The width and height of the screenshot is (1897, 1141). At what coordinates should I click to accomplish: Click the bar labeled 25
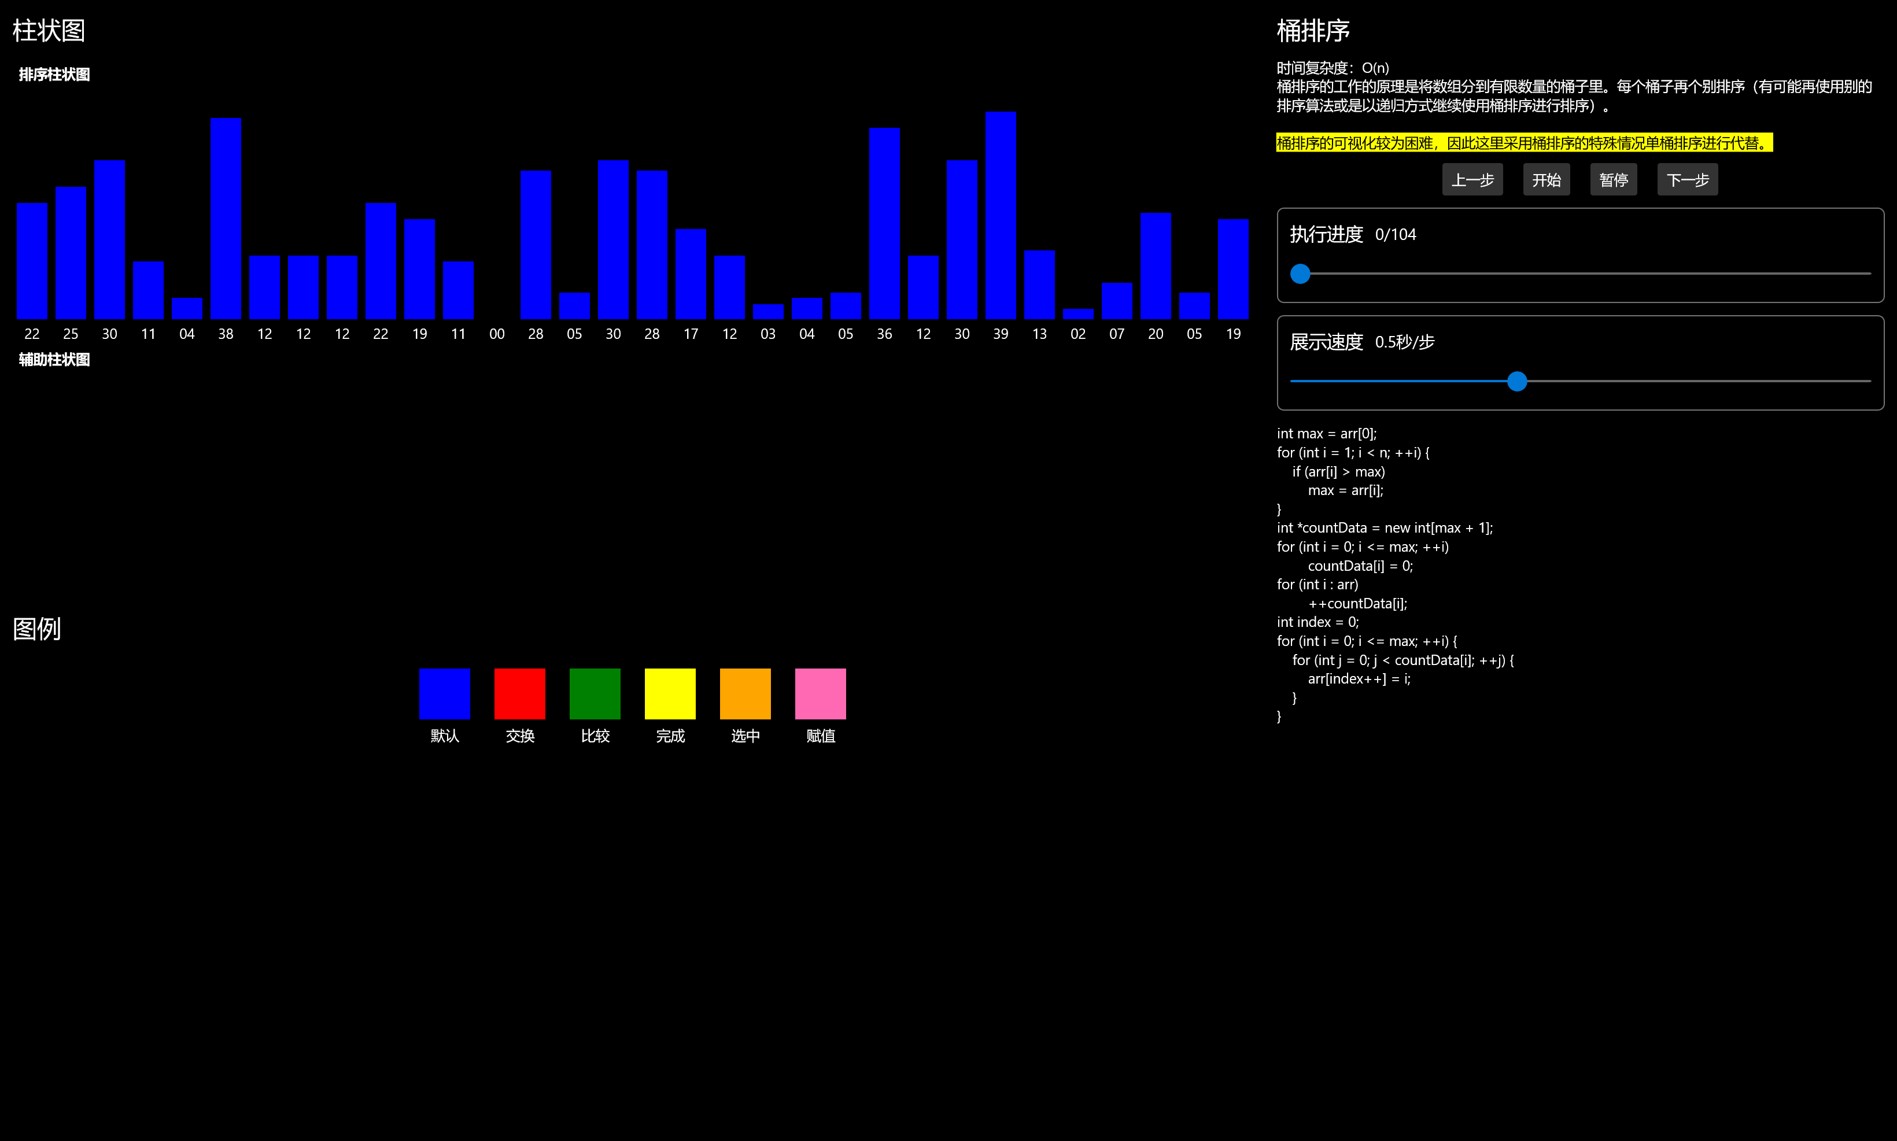pyautogui.click(x=70, y=254)
